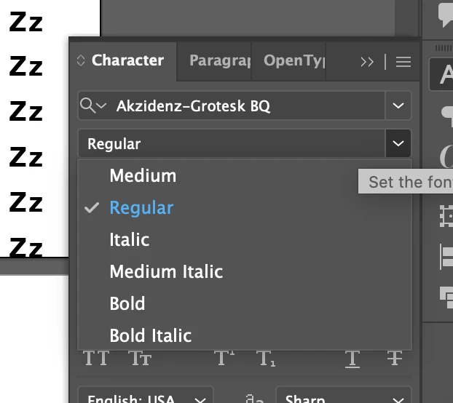Open the Character panel hamburger menu
Screen dimensions: 453x403
coord(403,62)
